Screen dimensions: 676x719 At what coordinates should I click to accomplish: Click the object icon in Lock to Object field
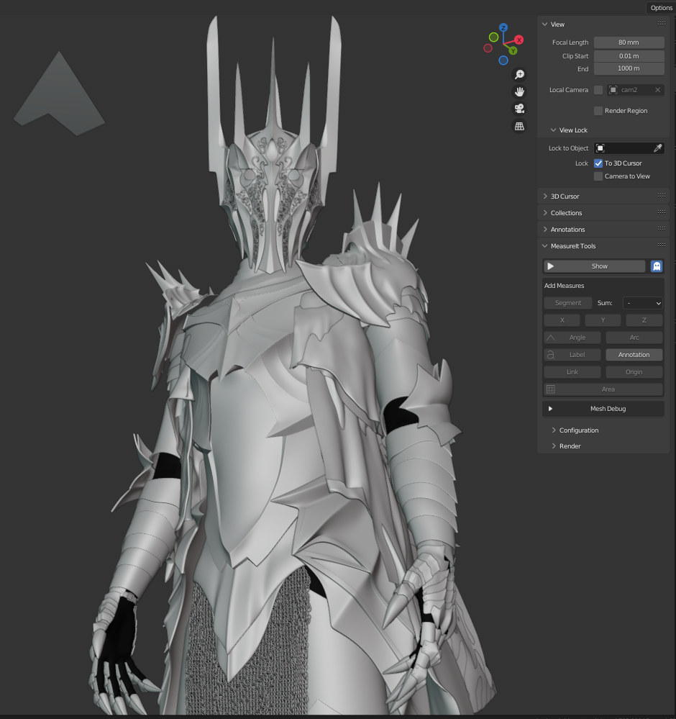tap(600, 148)
